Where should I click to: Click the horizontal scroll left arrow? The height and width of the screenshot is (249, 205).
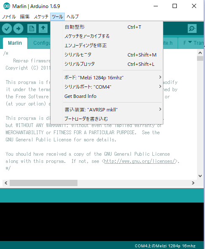coord(6,183)
